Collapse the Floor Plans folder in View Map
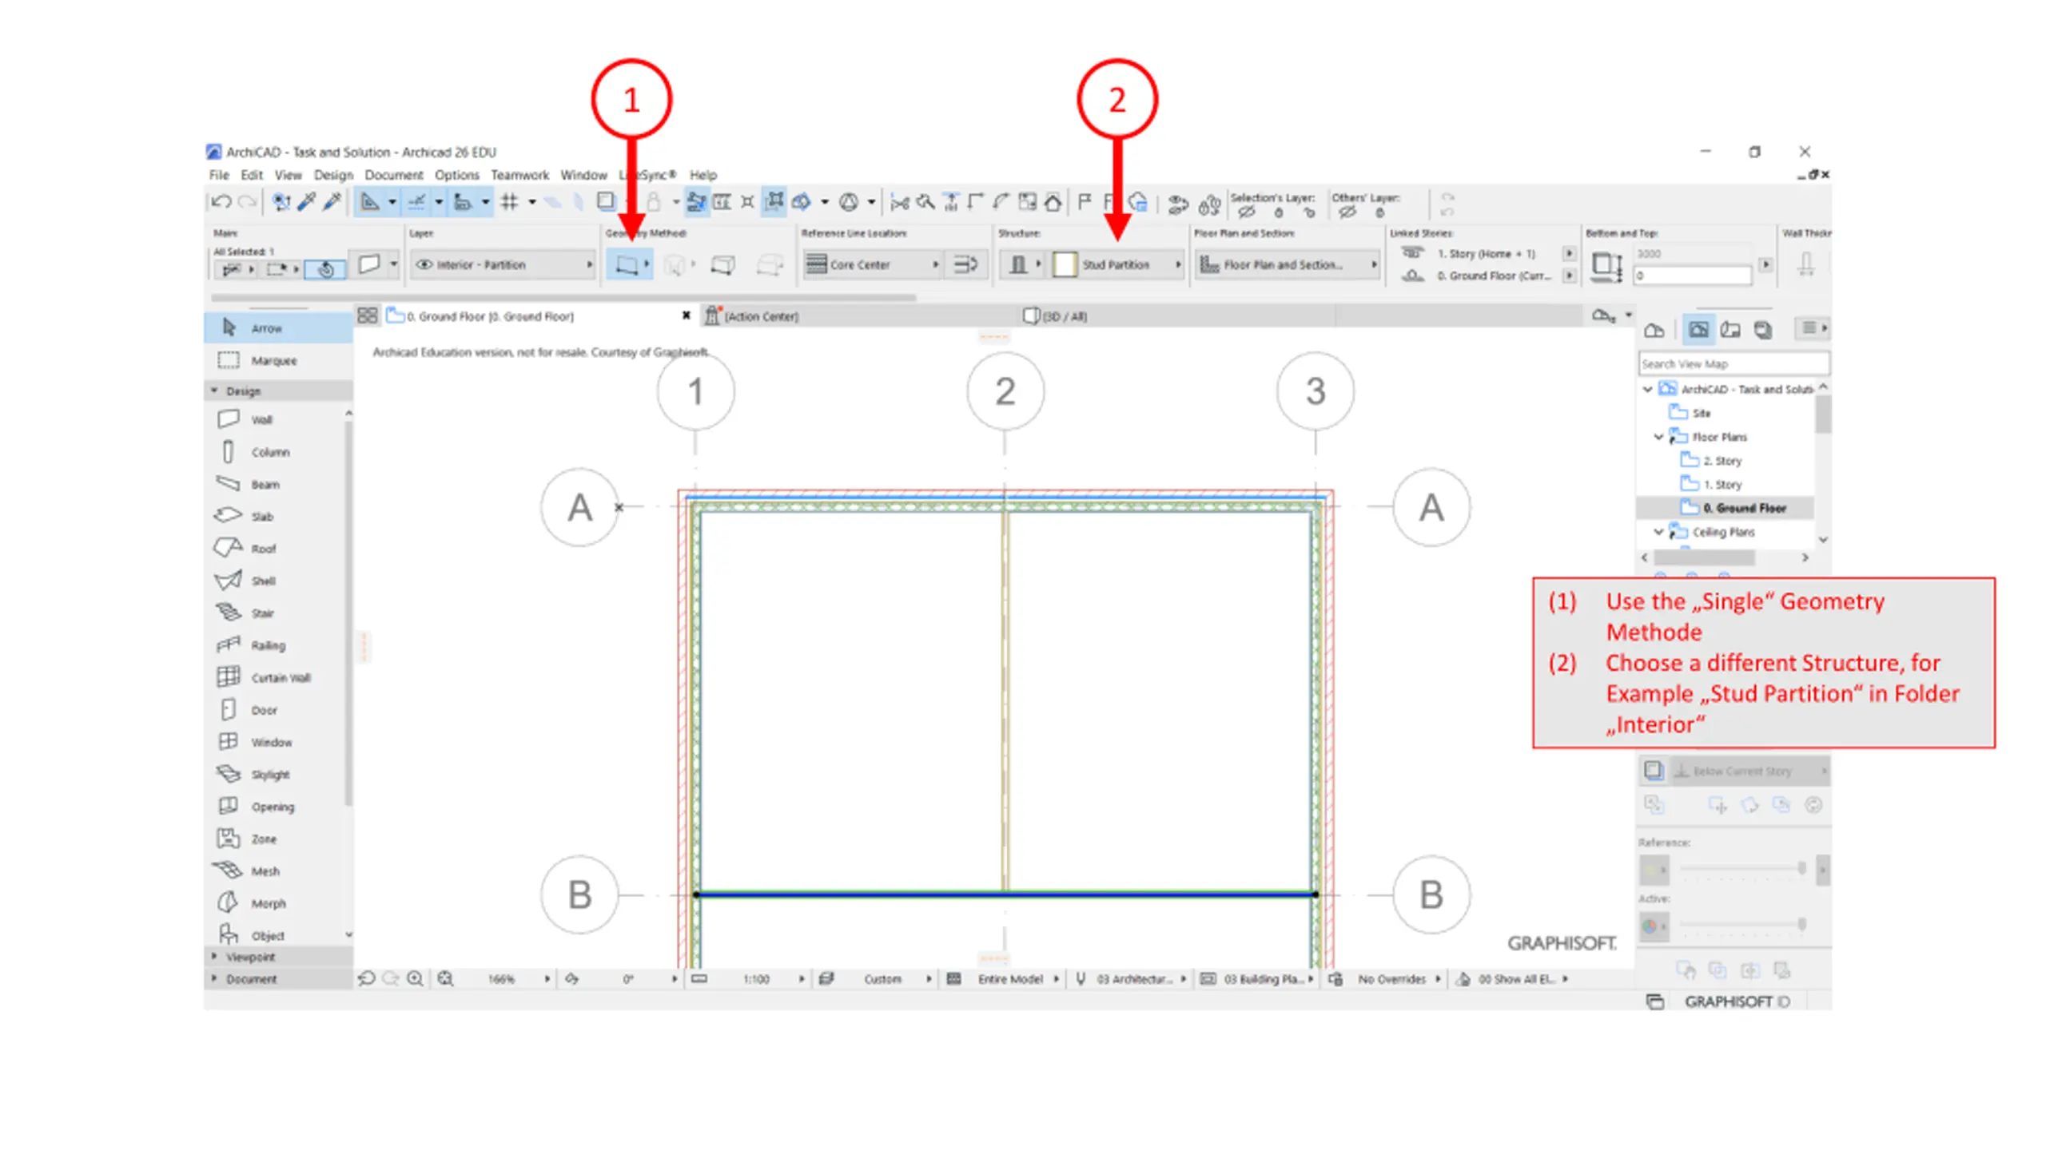2046x1150 pixels. point(1658,437)
